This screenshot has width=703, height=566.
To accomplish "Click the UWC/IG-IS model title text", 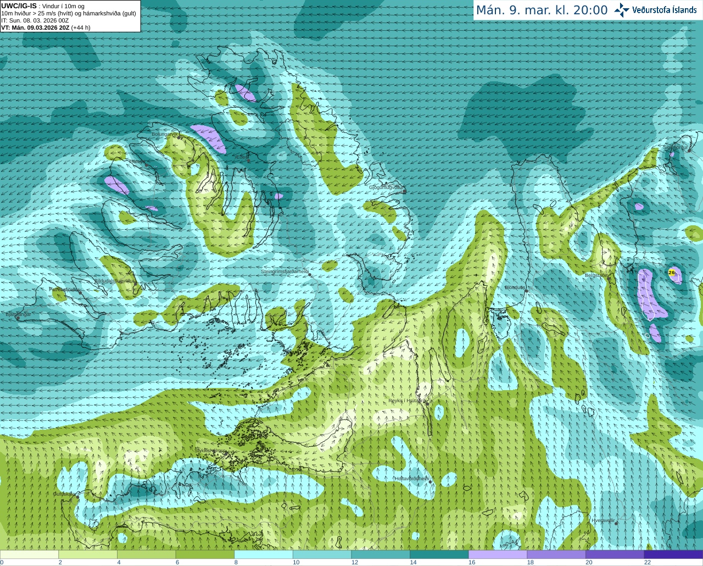I will point(19,6).
